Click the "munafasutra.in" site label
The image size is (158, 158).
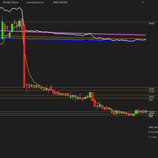point(35,2)
